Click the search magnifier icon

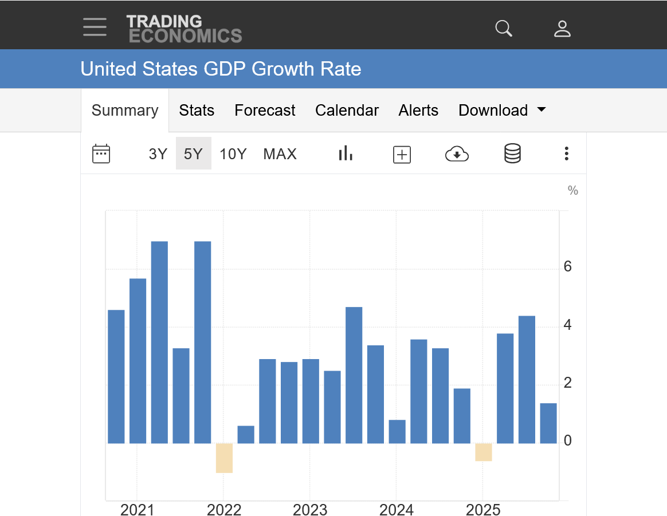click(504, 28)
